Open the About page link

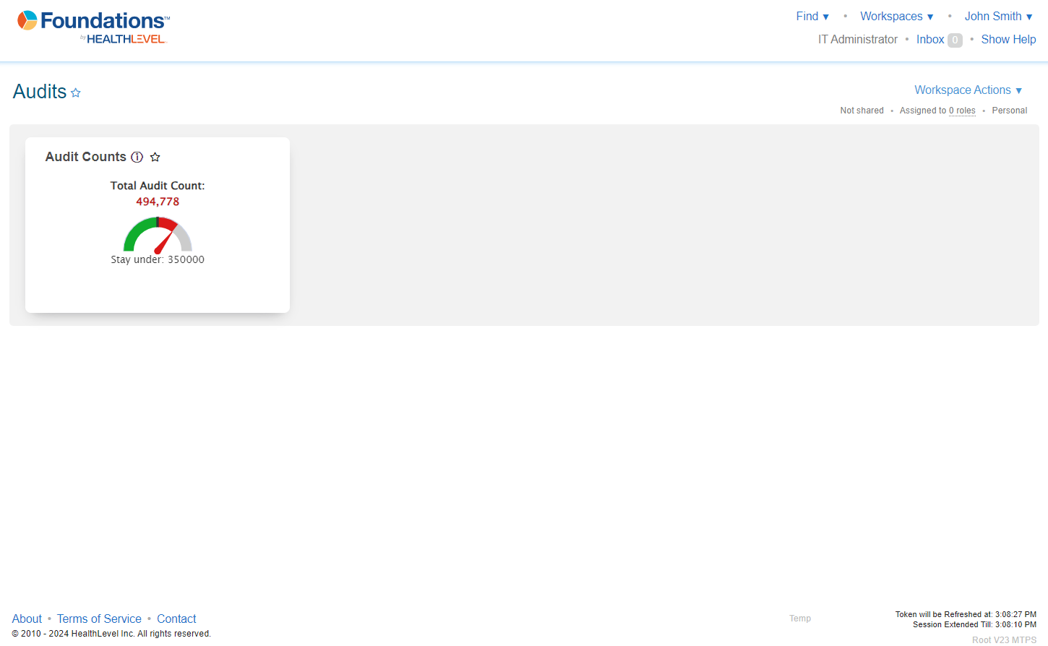[27, 619]
